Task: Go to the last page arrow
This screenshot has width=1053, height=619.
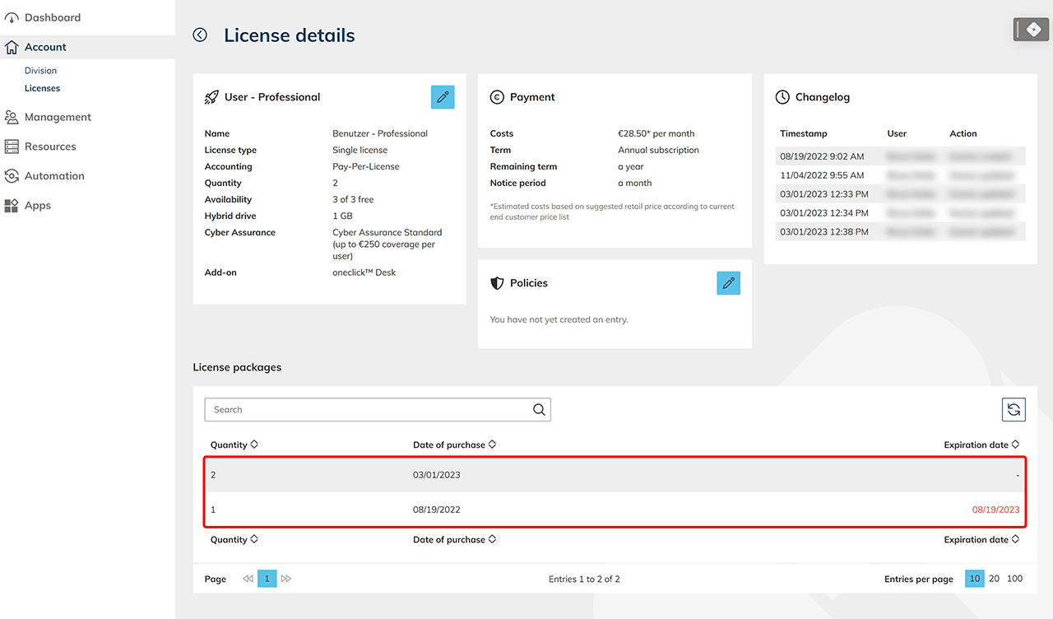Action: click(x=286, y=579)
